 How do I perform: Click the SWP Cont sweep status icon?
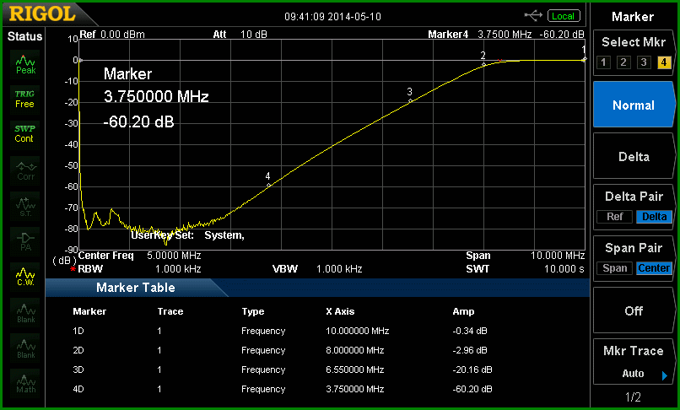pyautogui.click(x=25, y=134)
